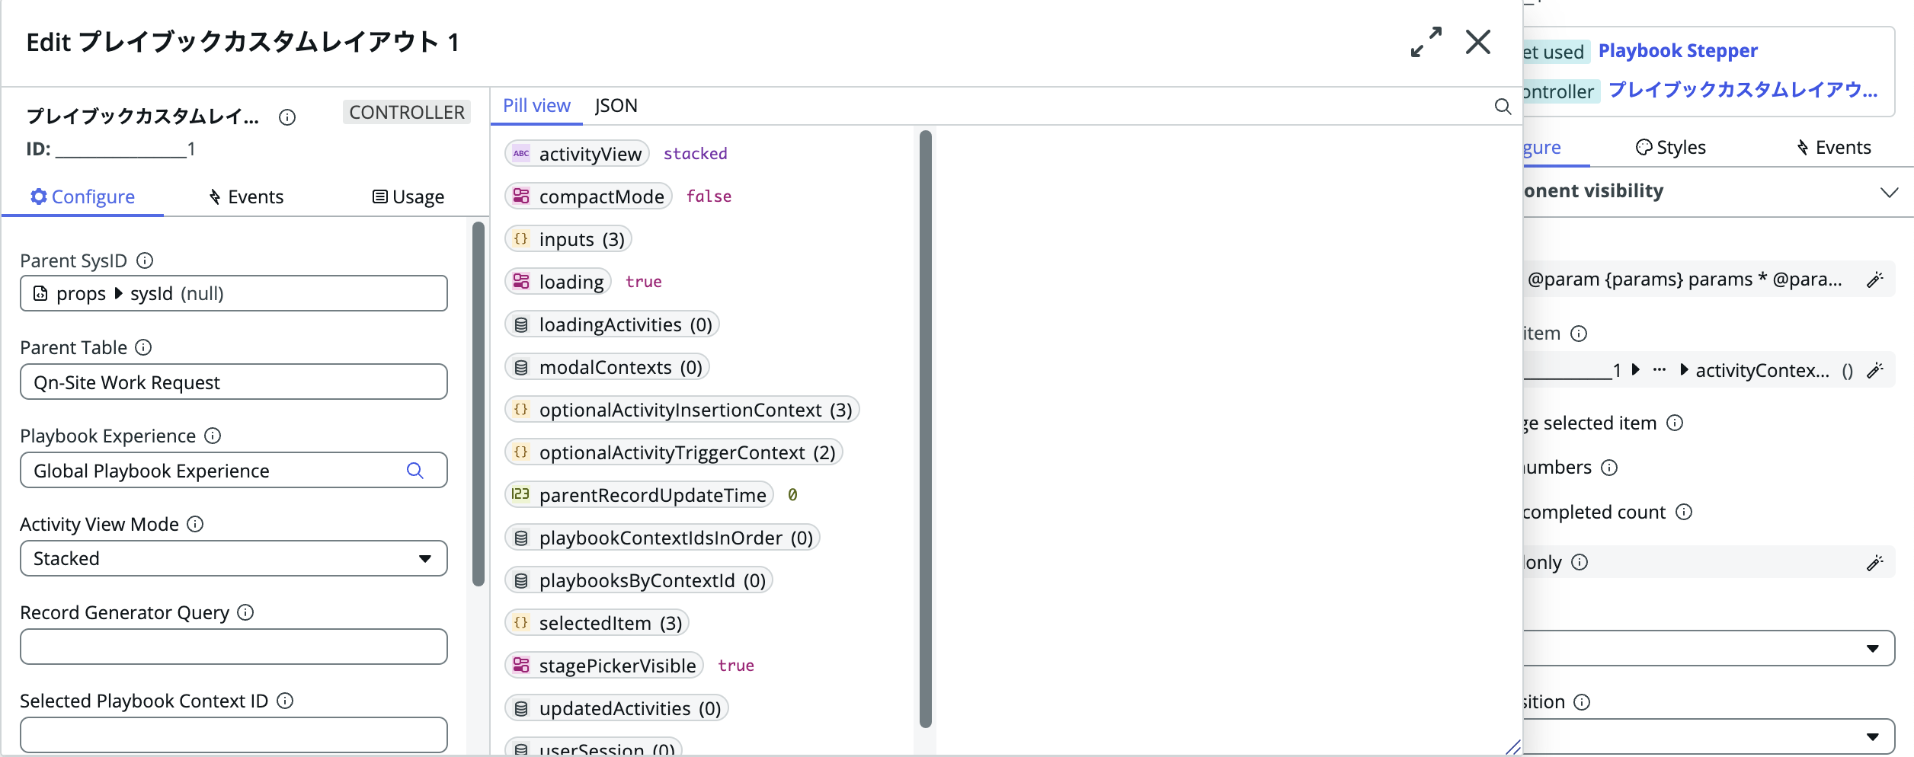Show info for Record Generator Query
The image size is (1914, 757).
pos(245,612)
